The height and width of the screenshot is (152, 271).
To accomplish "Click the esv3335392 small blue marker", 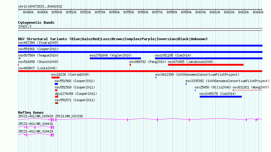I will coord(186,84).
